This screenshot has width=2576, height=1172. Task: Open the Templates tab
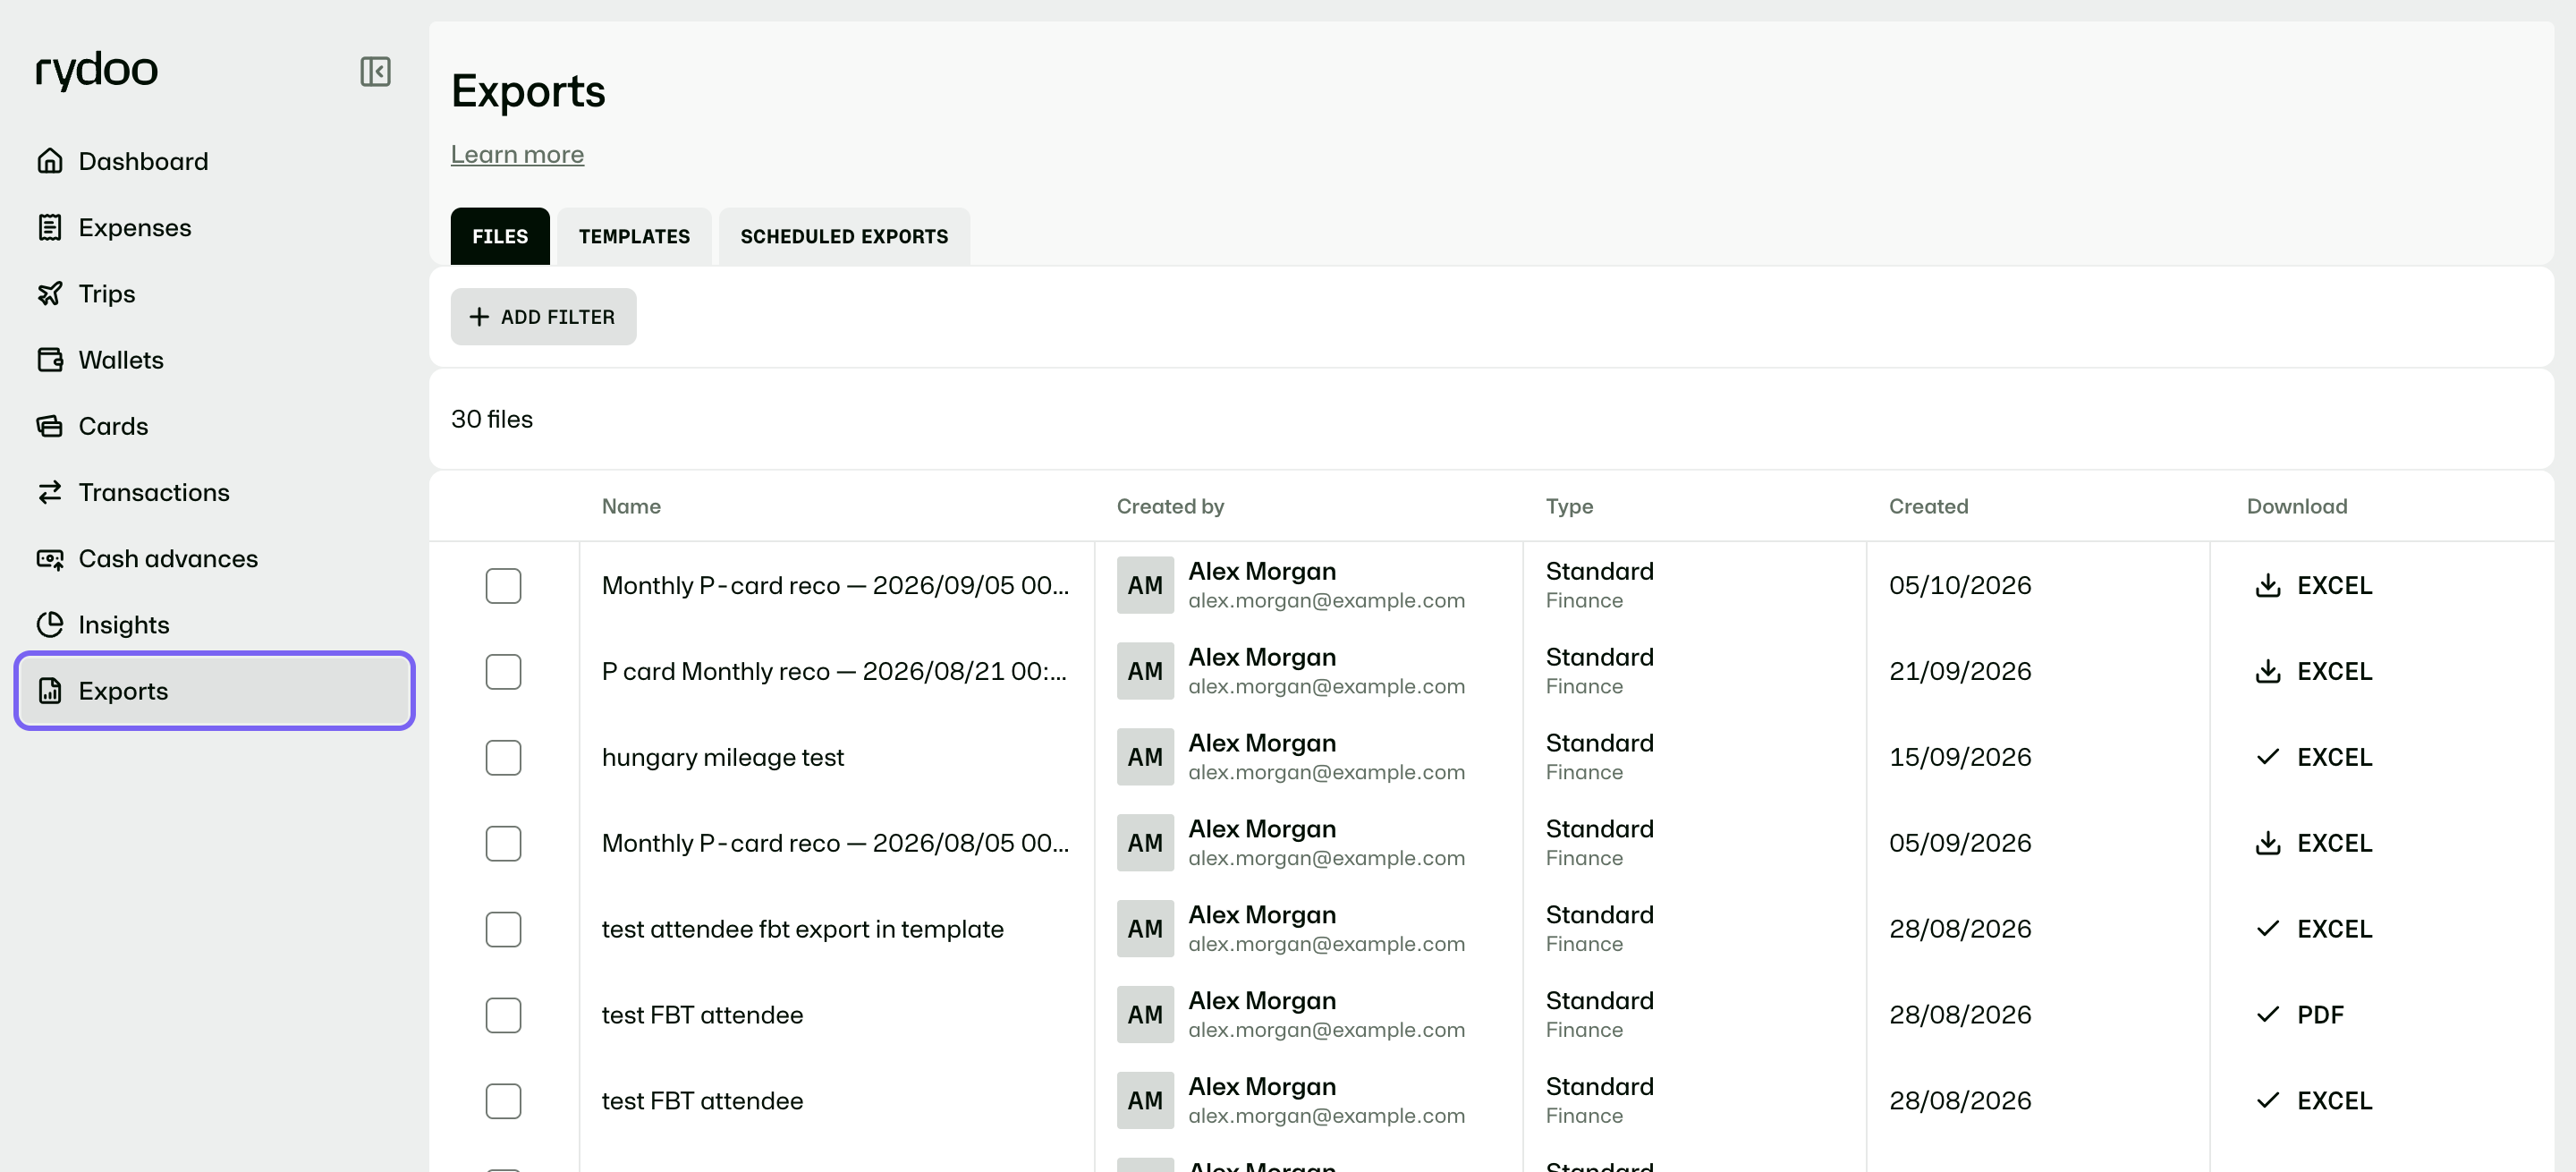pos(634,236)
